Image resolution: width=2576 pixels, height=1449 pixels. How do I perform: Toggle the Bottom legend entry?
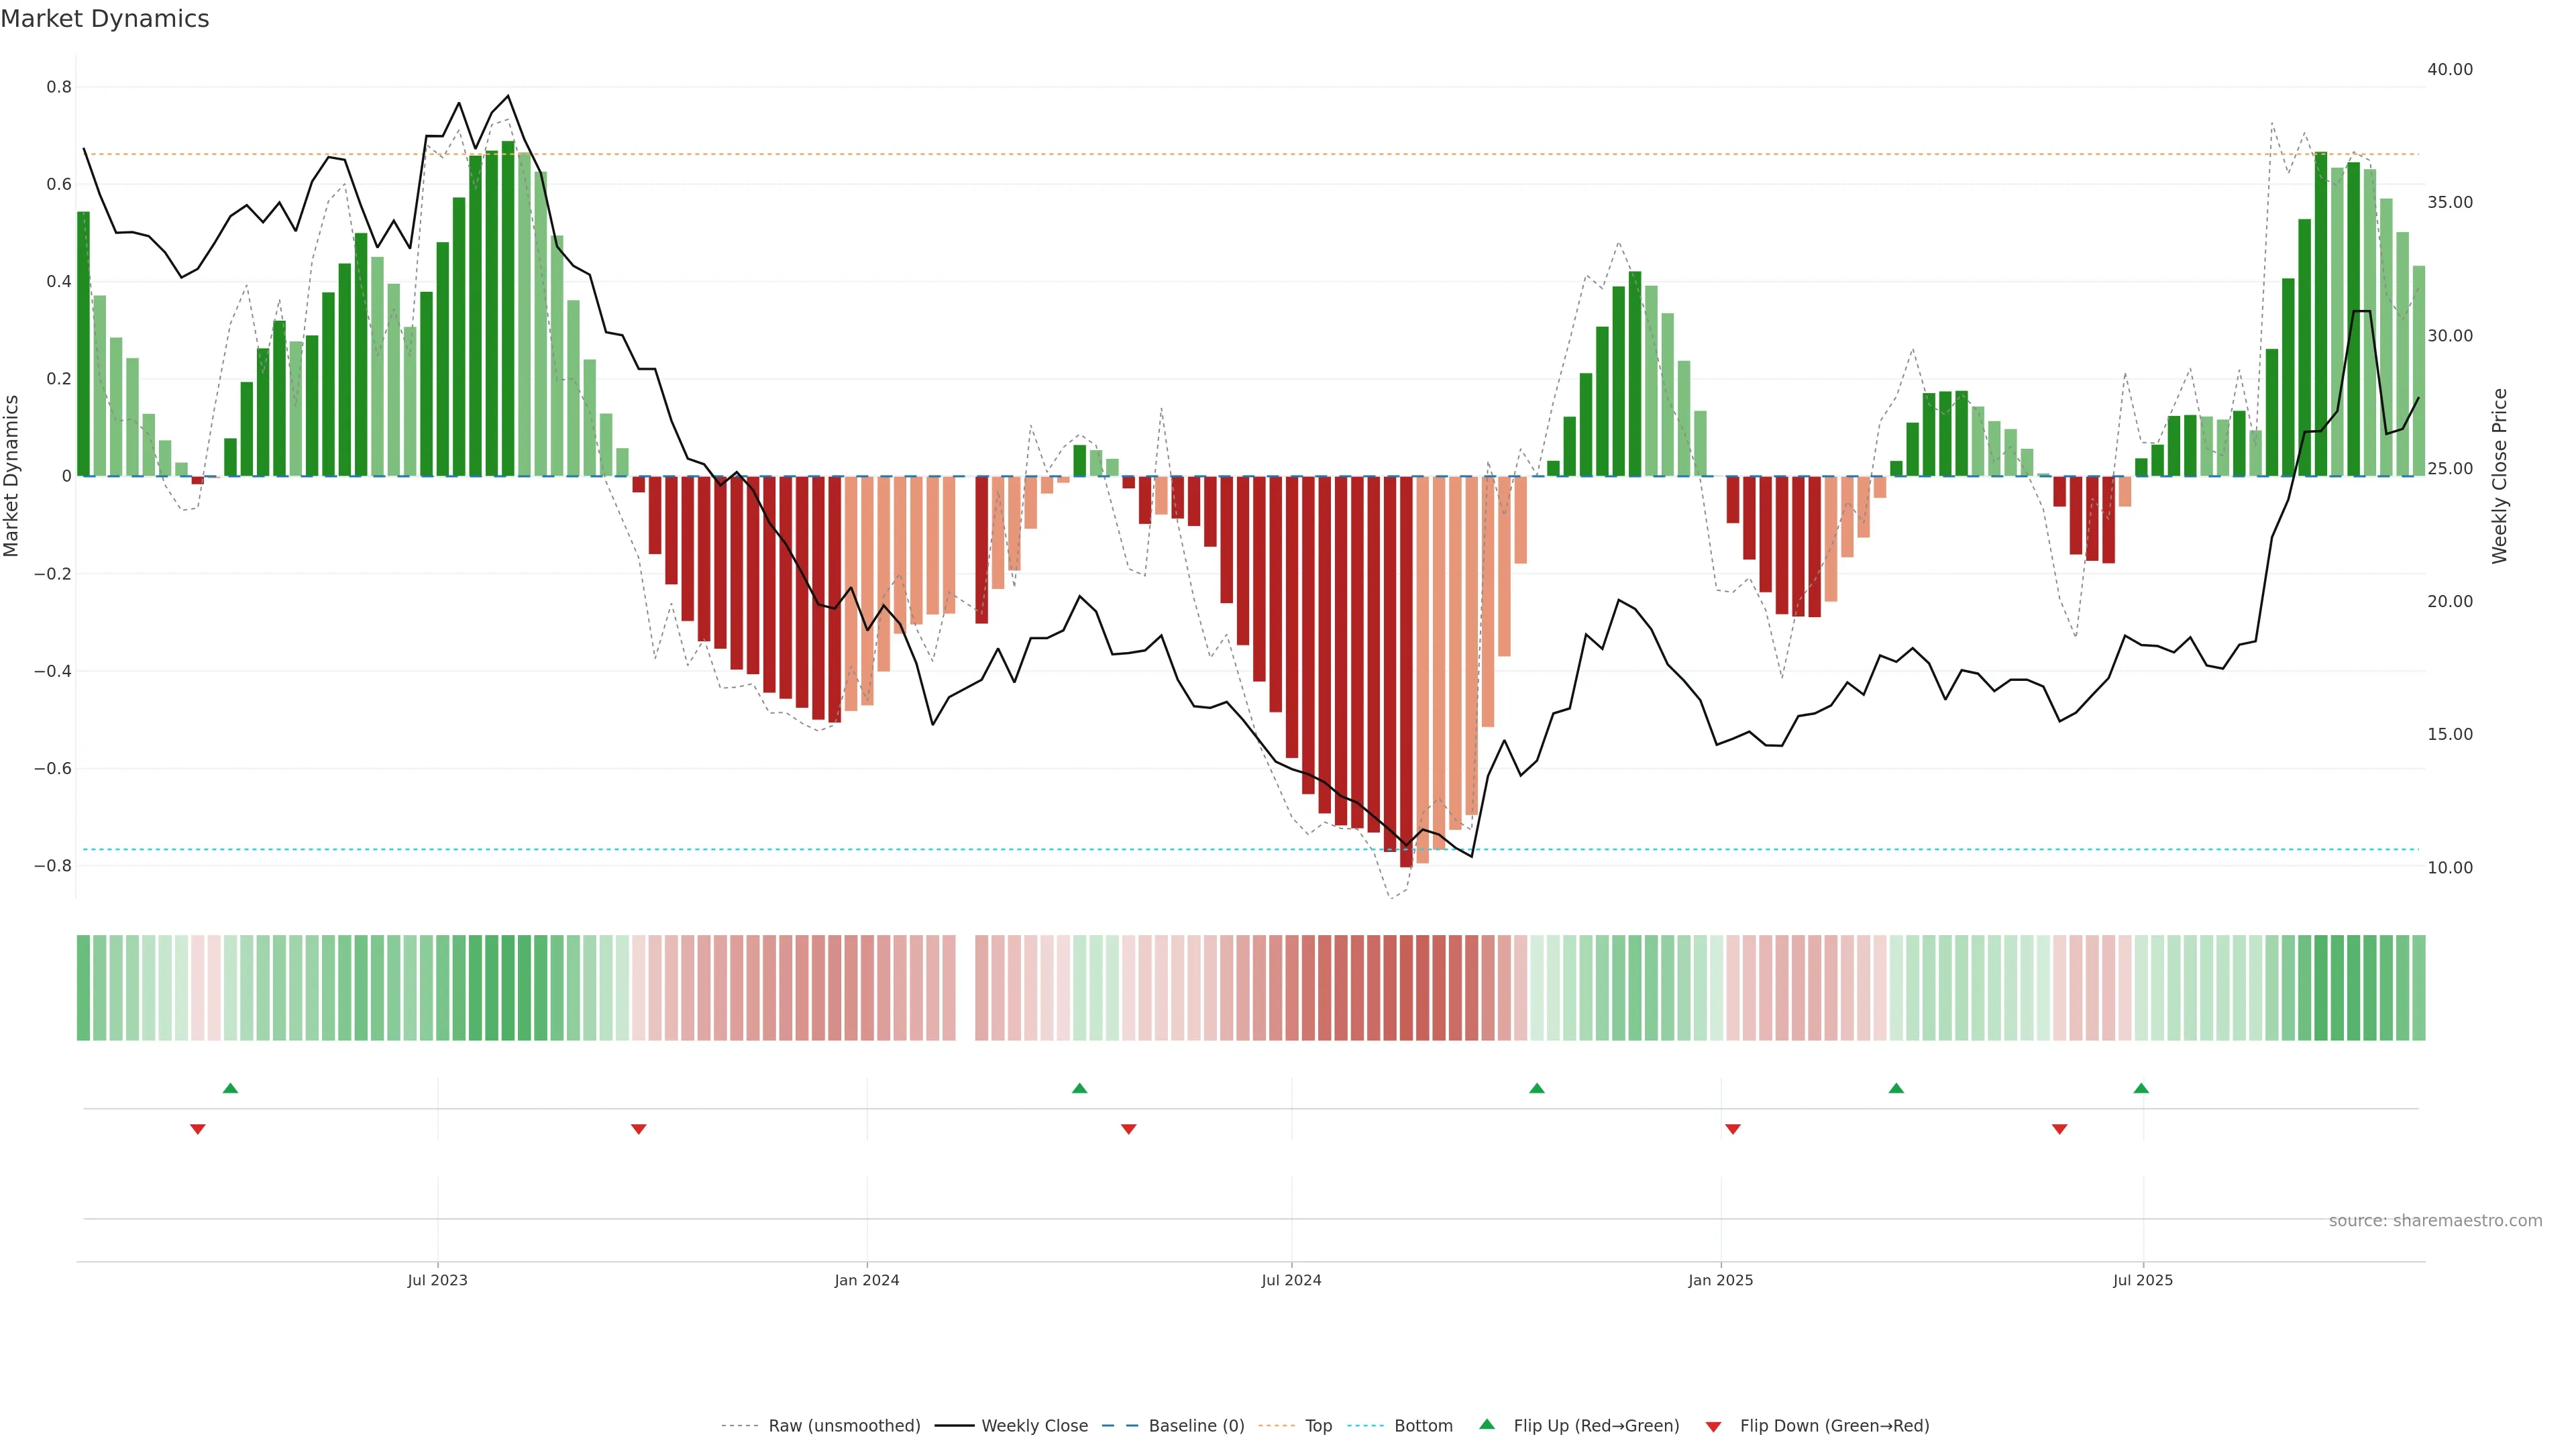1423,1426
